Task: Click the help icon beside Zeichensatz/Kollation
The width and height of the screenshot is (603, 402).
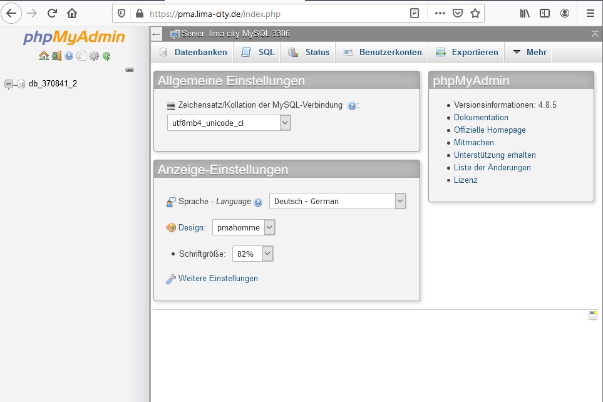Action: [352, 106]
